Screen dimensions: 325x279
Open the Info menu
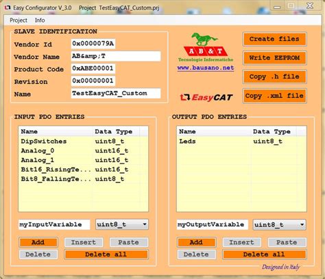click(40, 21)
